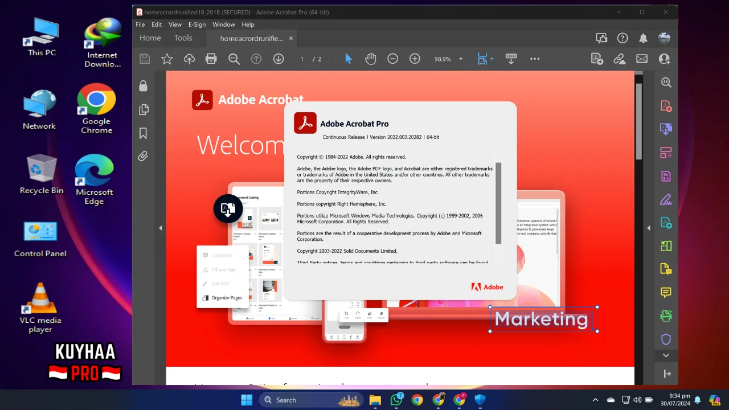Viewport: 729px width, 410px height.
Task: Open the Organize Pages tool in right pane
Action: (x=666, y=153)
